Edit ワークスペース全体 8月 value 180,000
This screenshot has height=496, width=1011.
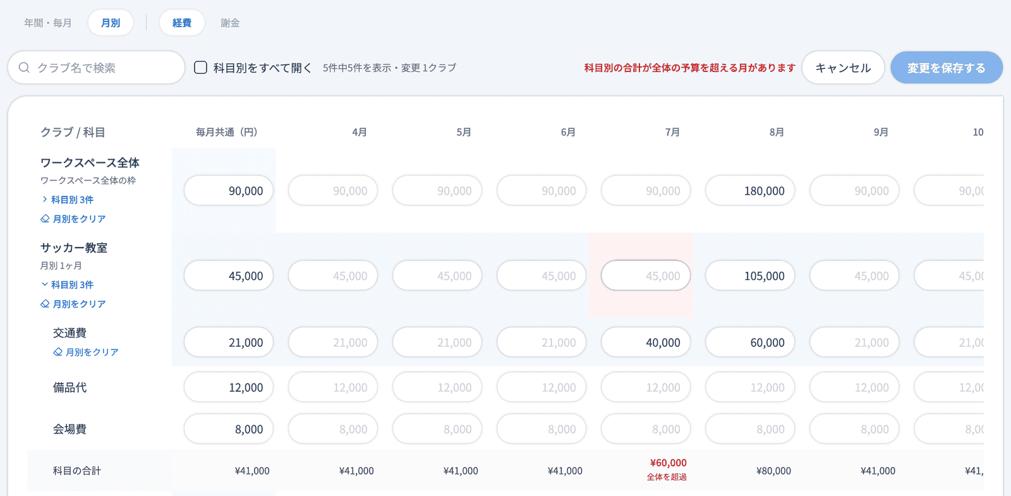[x=750, y=190]
